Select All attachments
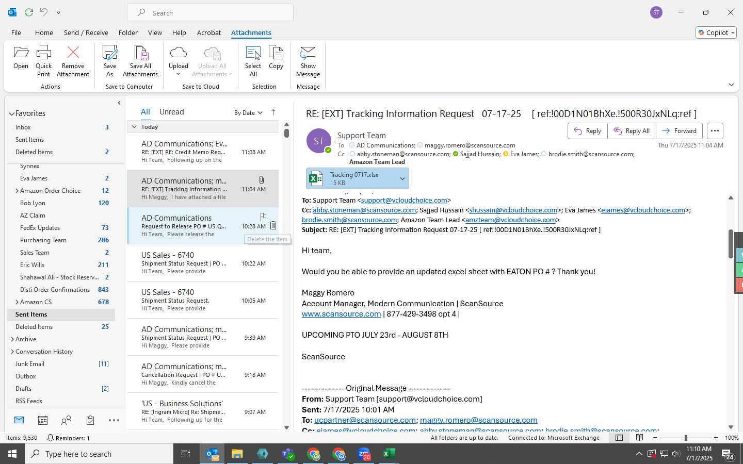The image size is (743, 464). click(x=253, y=61)
